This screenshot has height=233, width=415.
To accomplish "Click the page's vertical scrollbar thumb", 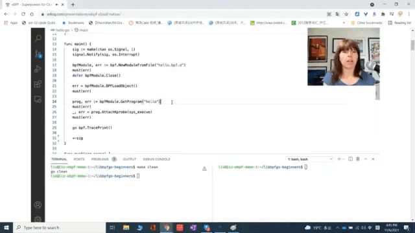I will [412, 45].
